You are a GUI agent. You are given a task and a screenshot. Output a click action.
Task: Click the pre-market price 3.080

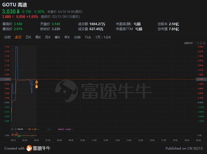click(x=6, y=17)
